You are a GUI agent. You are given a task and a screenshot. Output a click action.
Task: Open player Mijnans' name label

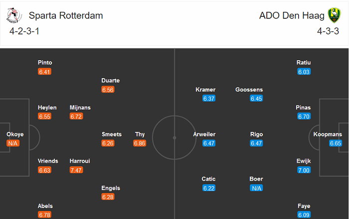pos(80,108)
